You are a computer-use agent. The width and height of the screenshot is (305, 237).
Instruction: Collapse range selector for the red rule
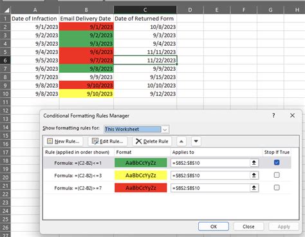point(254,188)
